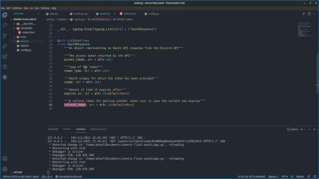Split the editor to the right

click(309, 14)
